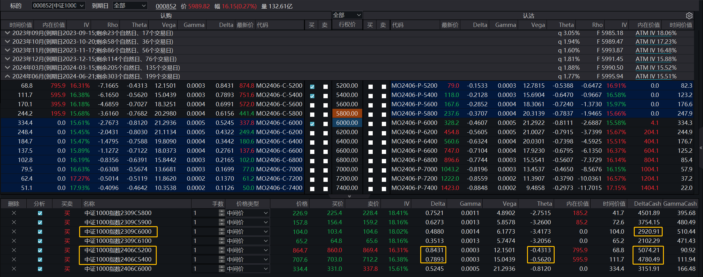The height and width of the screenshot is (277, 703).
Task: Collapse the 2024年06月 expiry group
Action: click(7, 76)
